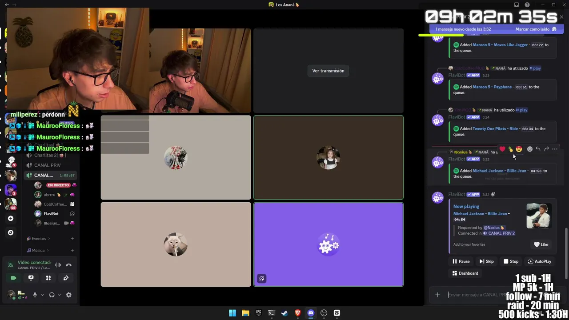
Task: Open the @Nasius mention
Action: click(493, 228)
